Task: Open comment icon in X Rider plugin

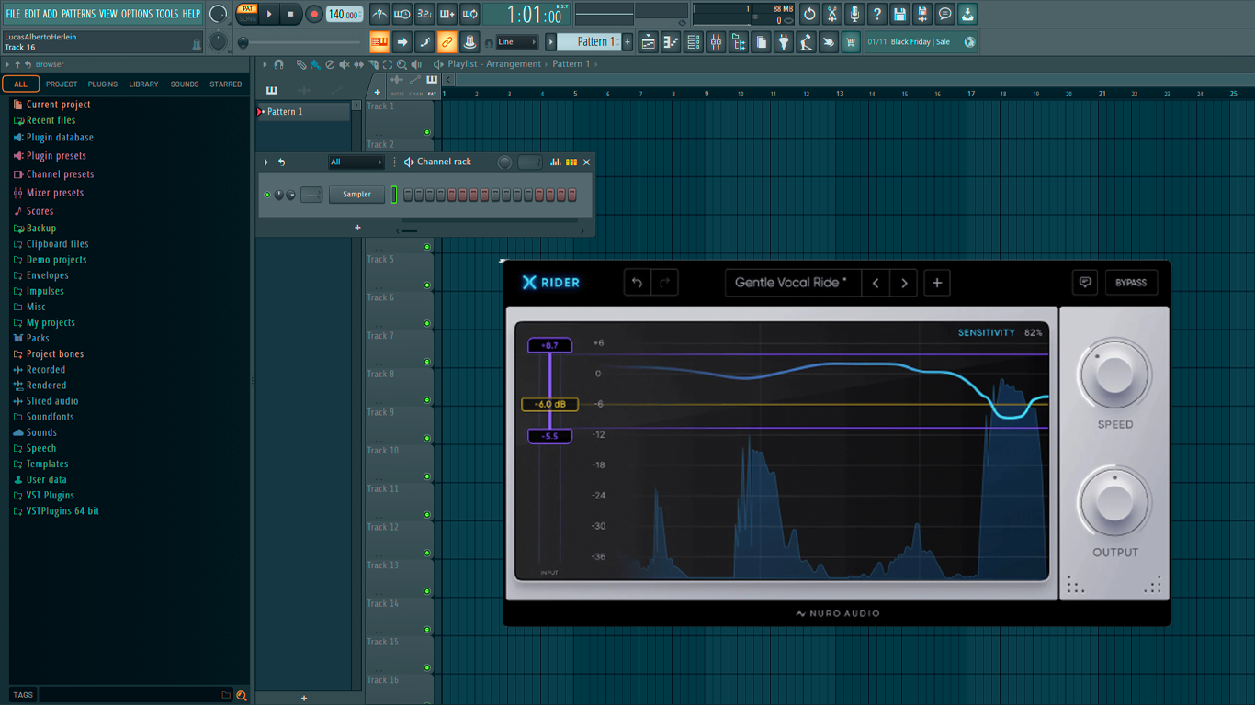Action: pyautogui.click(x=1085, y=283)
